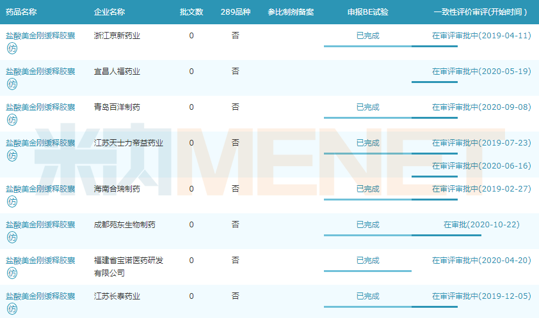The height and width of the screenshot is (318, 539).
Task: Open review entry dated 2020-06-16
Action: (x=481, y=165)
